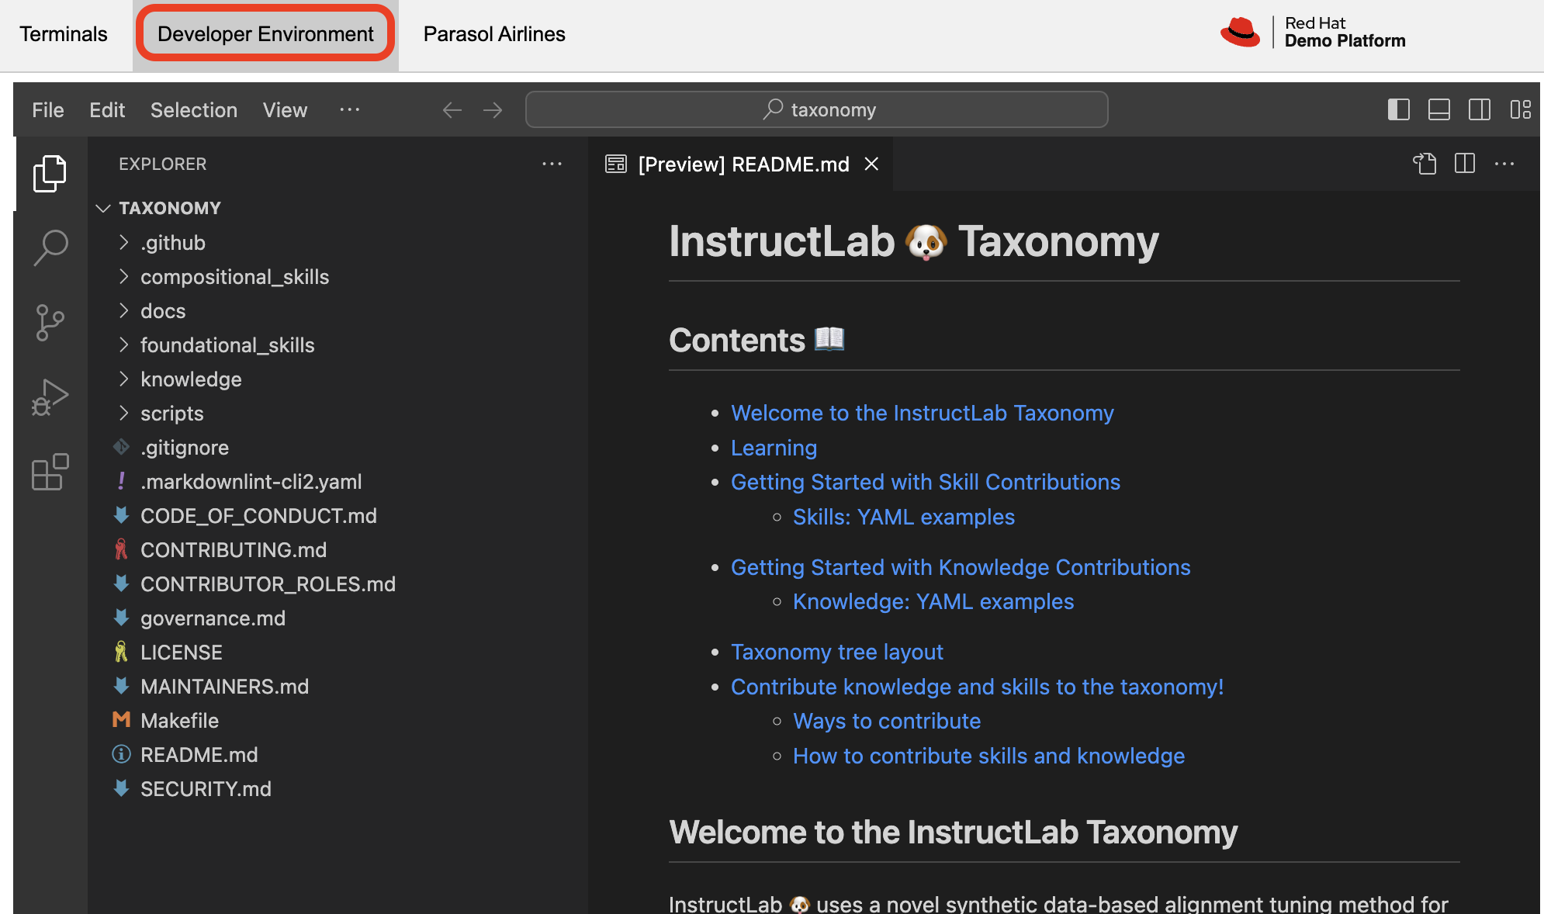
Task: Follow the Knowledge: YAML examples link
Action: coord(933,601)
